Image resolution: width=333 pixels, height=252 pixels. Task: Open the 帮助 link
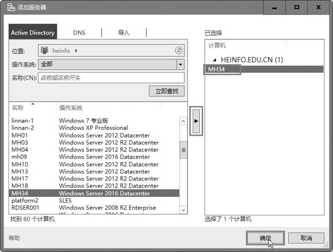point(14,238)
